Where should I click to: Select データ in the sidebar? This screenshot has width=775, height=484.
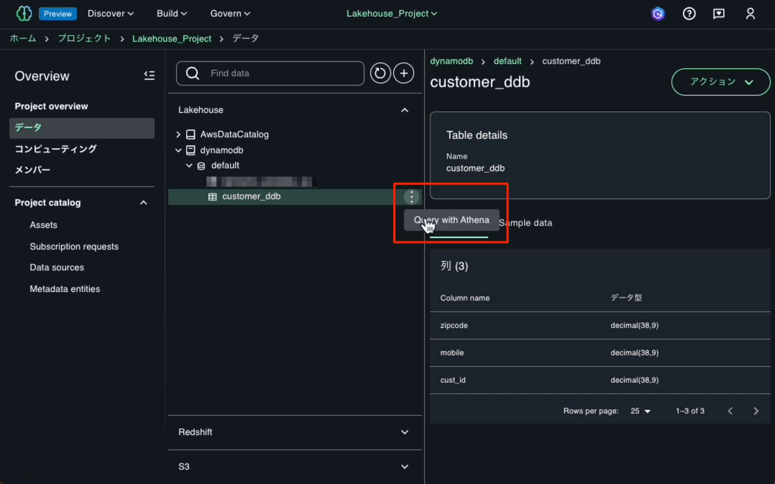coord(82,128)
